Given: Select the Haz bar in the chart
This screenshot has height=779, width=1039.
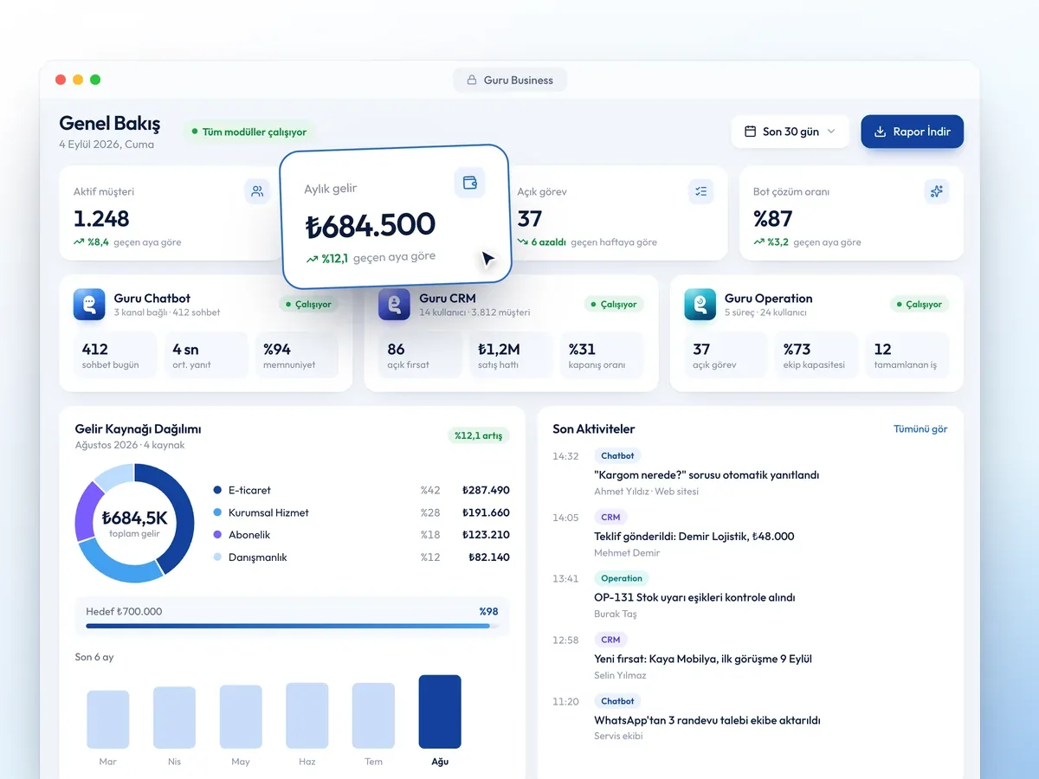Looking at the screenshot, I should (307, 716).
